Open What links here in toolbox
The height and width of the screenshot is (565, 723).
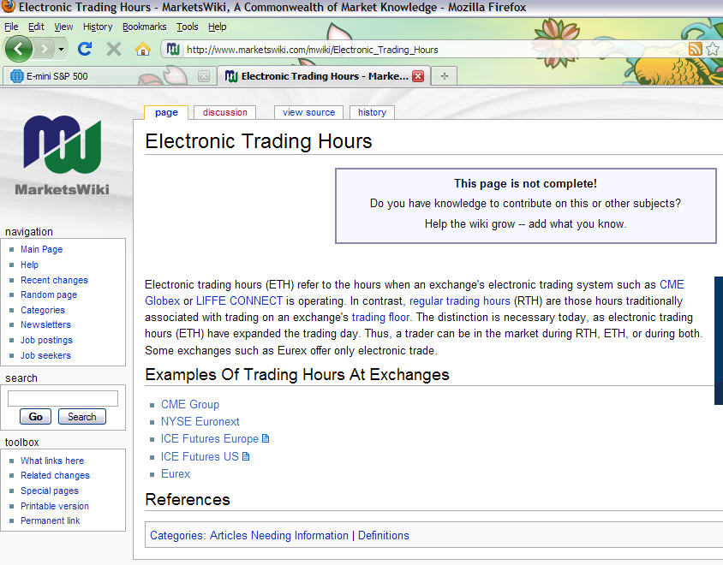(x=52, y=461)
